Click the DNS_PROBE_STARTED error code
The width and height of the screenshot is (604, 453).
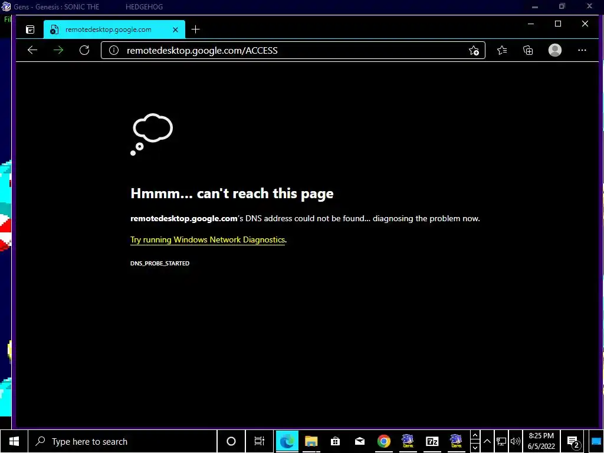[x=160, y=264]
